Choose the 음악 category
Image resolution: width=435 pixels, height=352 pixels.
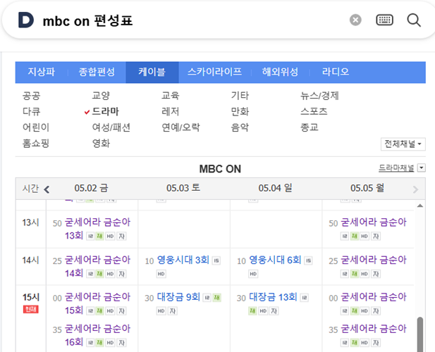pyautogui.click(x=240, y=127)
